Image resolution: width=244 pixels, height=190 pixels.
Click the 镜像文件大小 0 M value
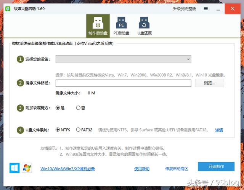tap(91, 93)
